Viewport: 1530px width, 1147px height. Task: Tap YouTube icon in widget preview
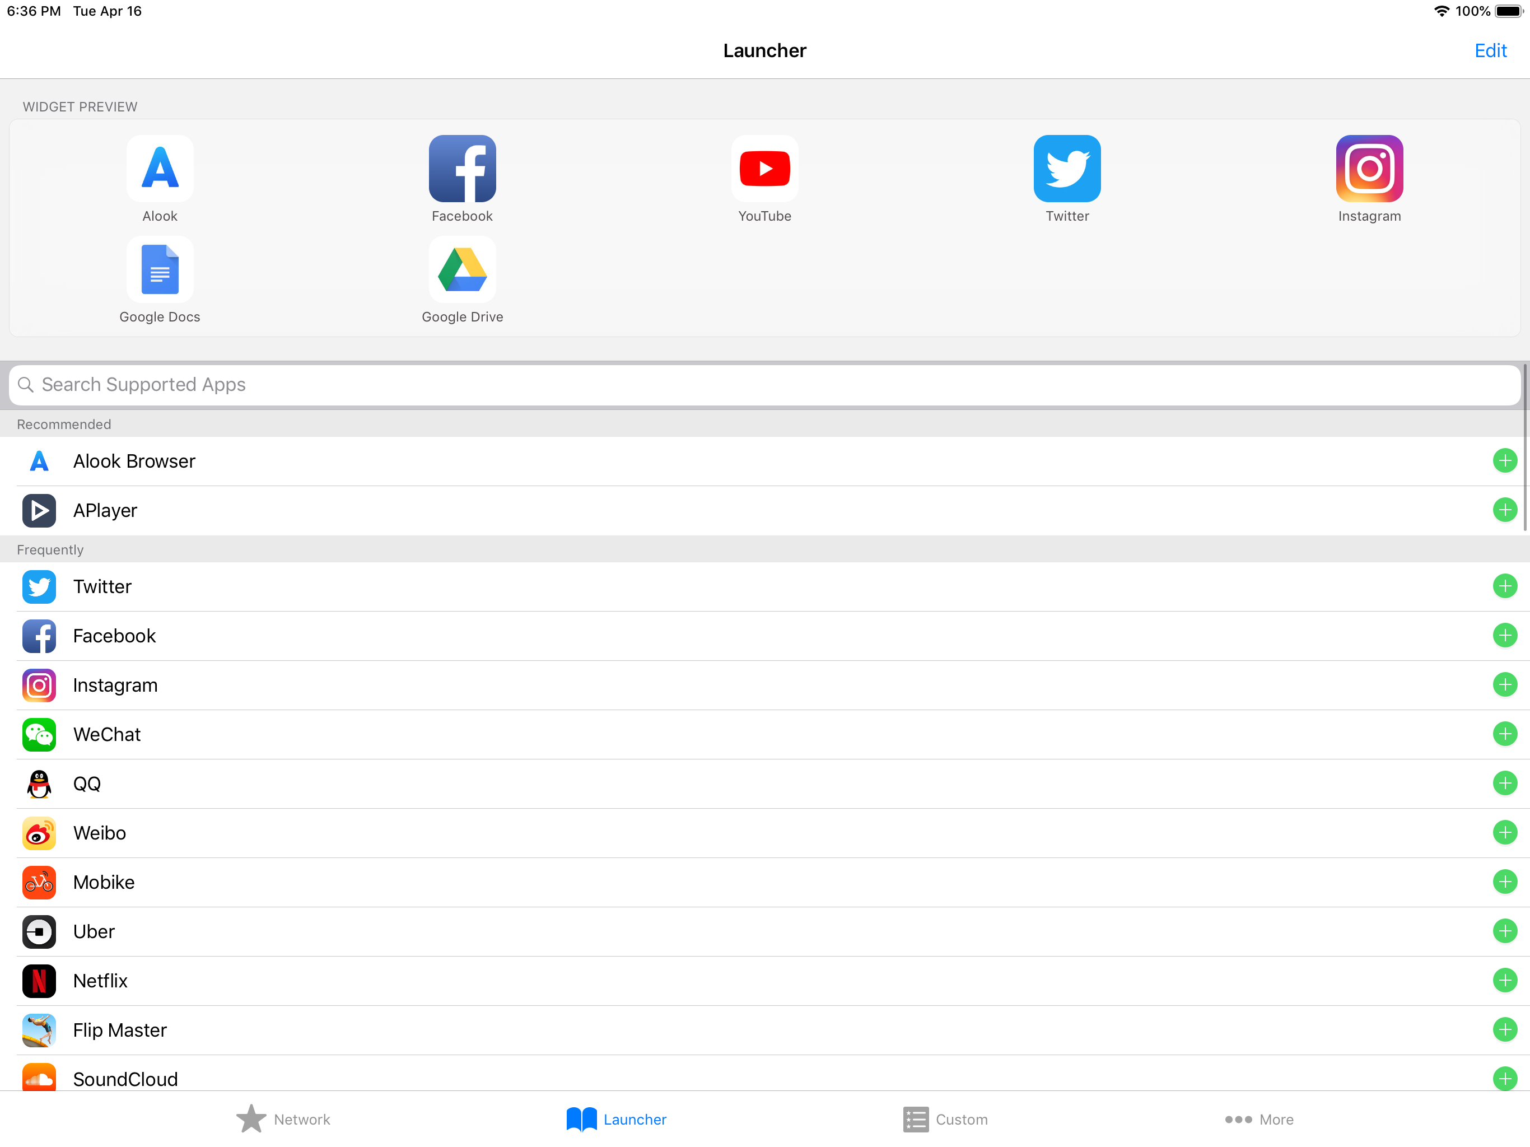764,168
